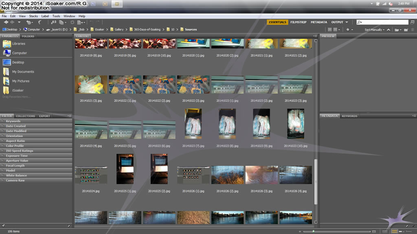Open the Export tab
The height and width of the screenshot is (234, 417).
(44, 116)
